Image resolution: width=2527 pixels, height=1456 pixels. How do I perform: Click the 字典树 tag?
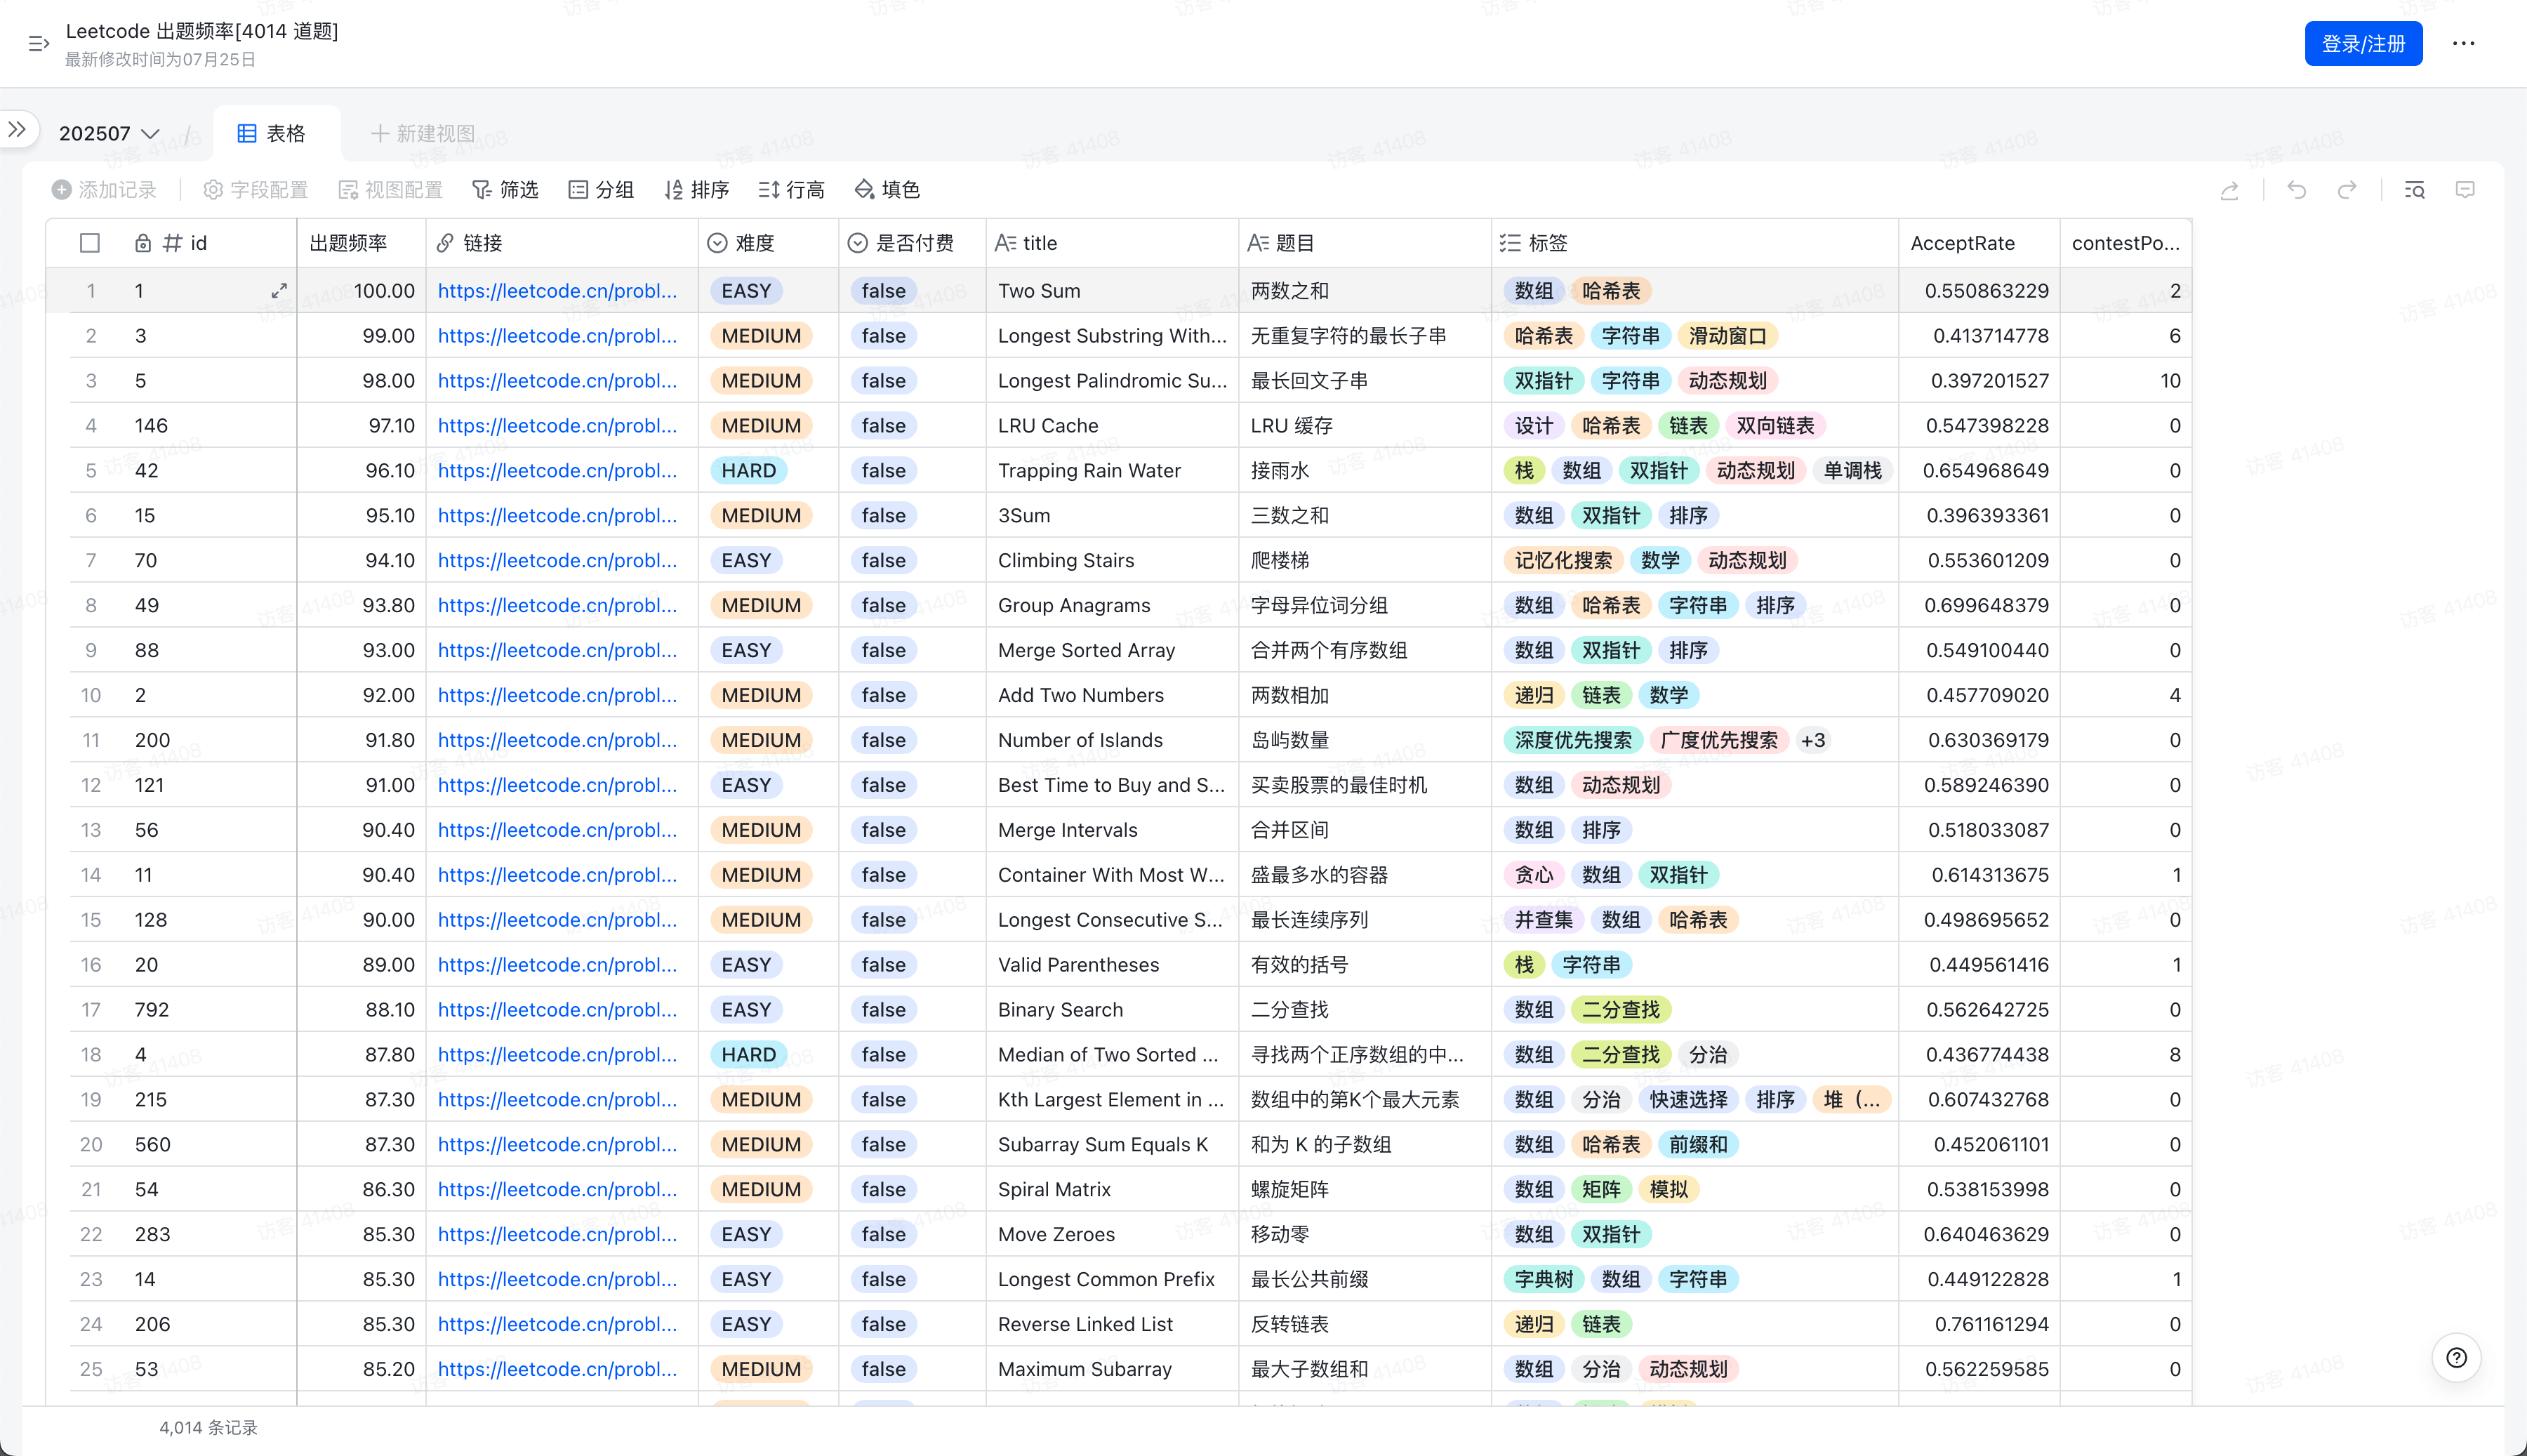1544,1279
